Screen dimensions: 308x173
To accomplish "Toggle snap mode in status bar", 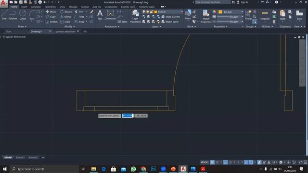I will click(x=217, y=162).
